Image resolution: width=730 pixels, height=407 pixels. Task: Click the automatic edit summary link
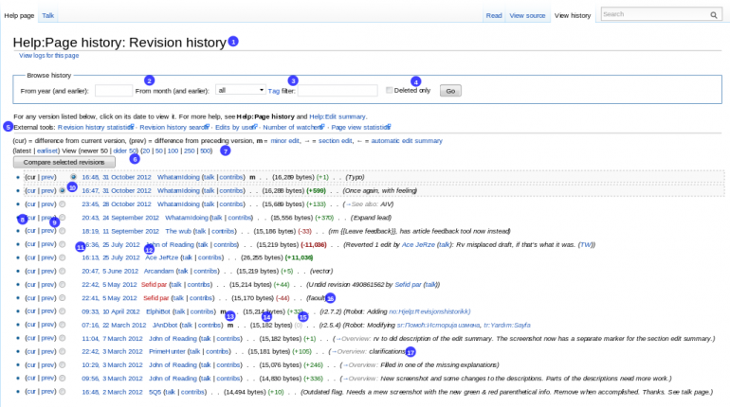pyautogui.click(x=407, y=141)
